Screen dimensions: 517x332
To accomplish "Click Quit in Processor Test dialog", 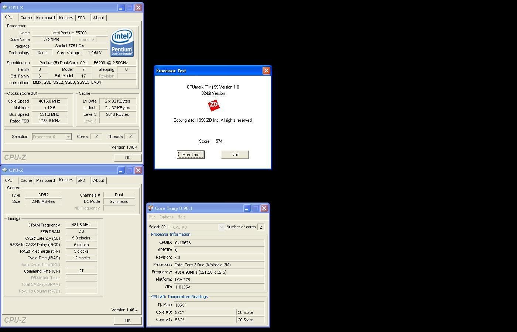I will point(235,155).
